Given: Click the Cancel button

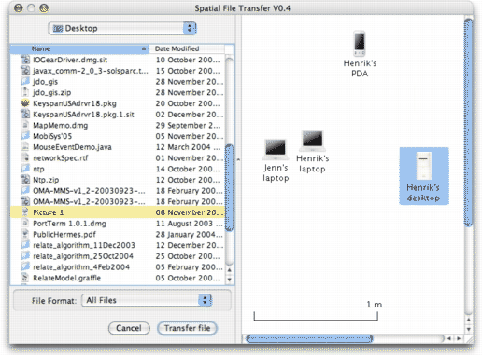Looking at the screenshot, I should tap(129, 328).
